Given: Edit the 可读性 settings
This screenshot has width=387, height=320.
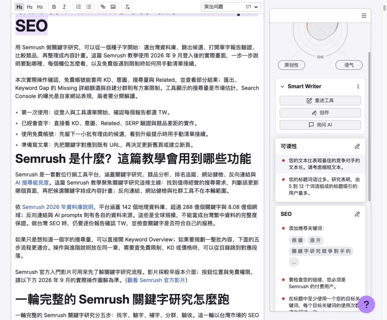Looking at the screenshot, I should (357, 146).
